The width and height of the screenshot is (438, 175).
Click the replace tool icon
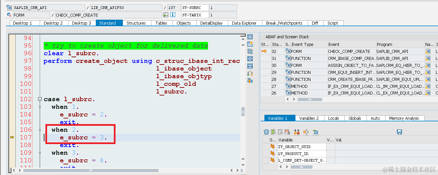(250, 51)
